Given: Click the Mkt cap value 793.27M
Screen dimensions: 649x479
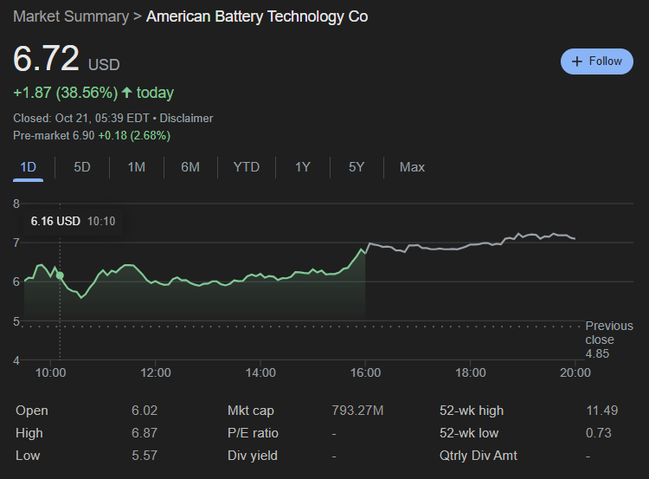Looking at the screenshot, I should tap(357, 411).
